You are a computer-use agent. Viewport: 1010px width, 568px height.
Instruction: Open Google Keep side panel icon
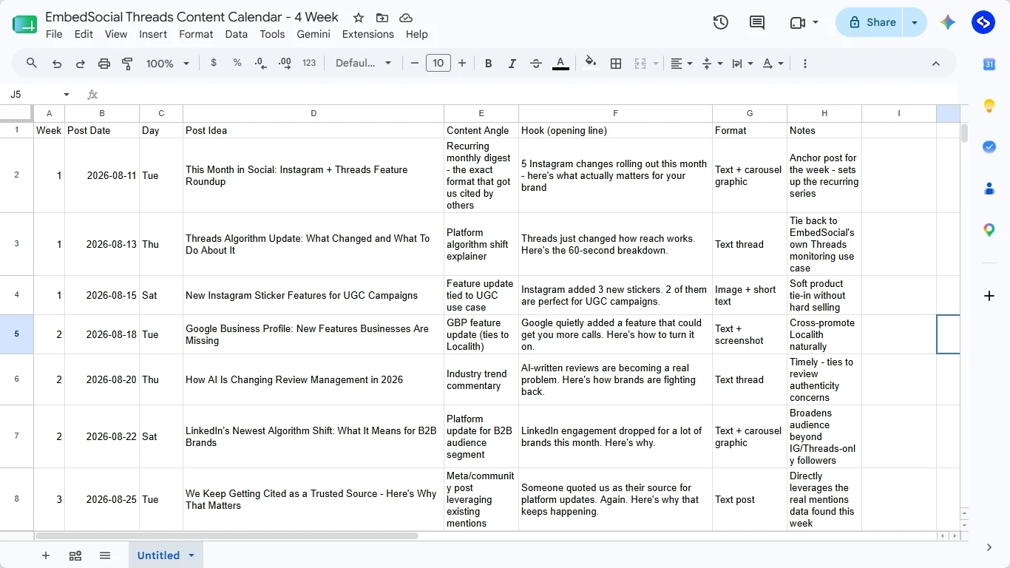click(x=989, y=106)
